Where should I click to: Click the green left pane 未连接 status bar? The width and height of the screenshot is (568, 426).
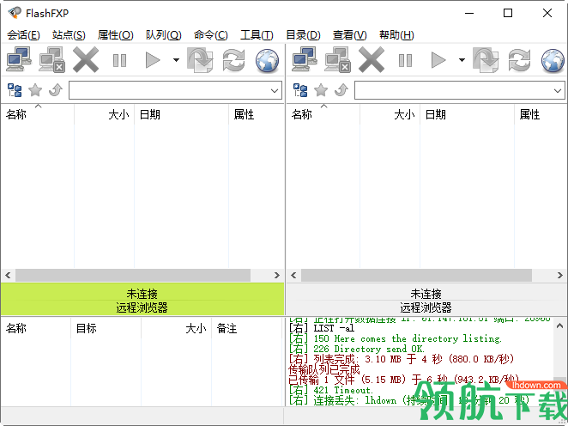(142, 294)
